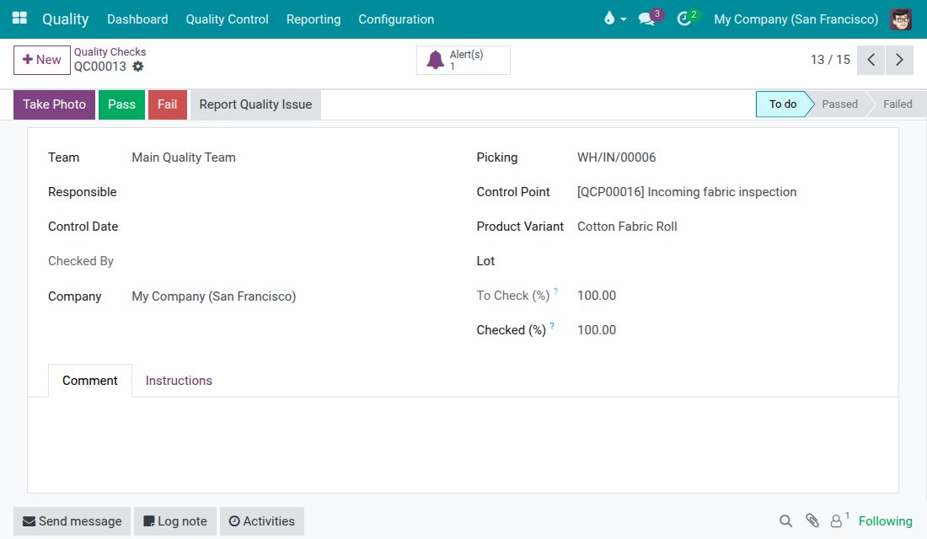Open the gear actions menu for QC00013
This screenshot has width=927, height=539.
point(137,67)
